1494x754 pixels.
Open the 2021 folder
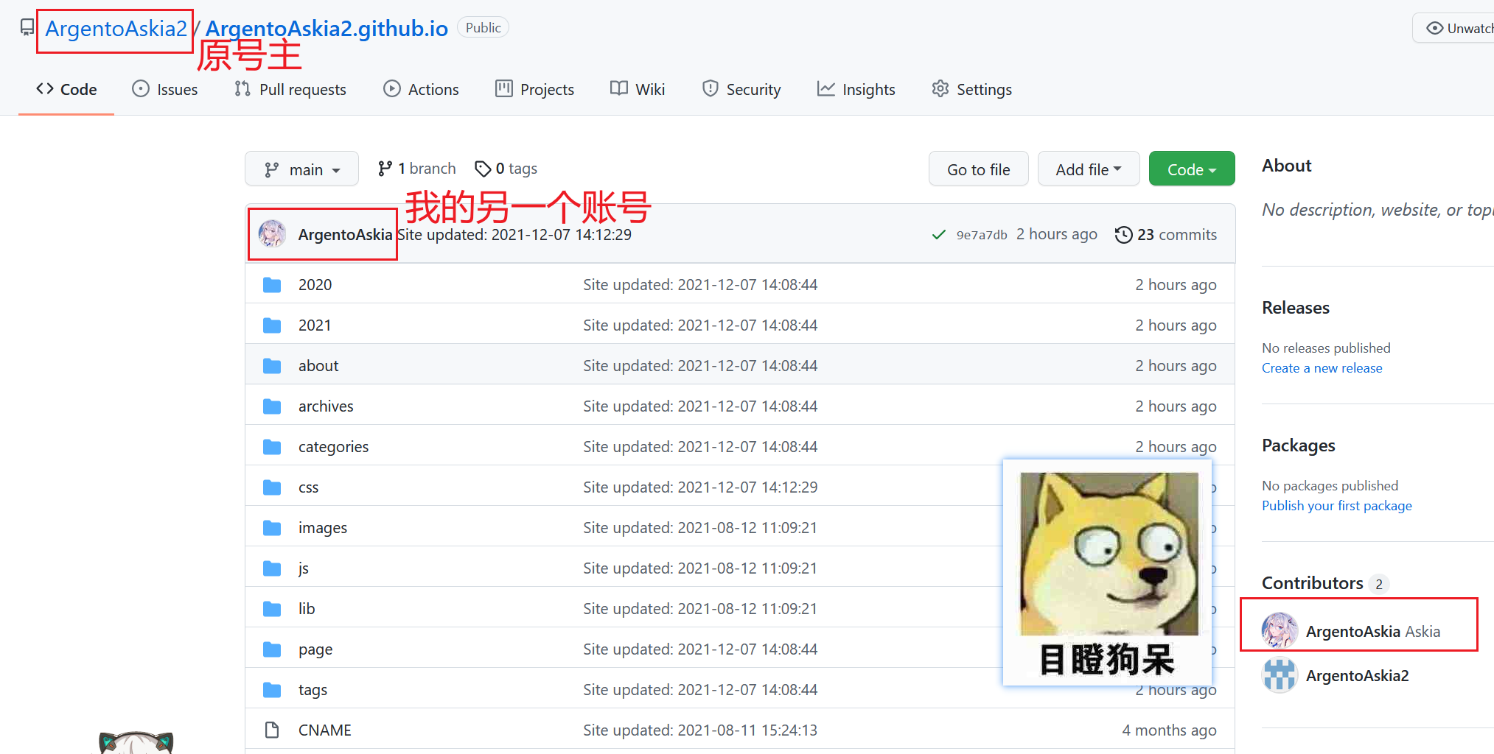(x=315, y=325)
